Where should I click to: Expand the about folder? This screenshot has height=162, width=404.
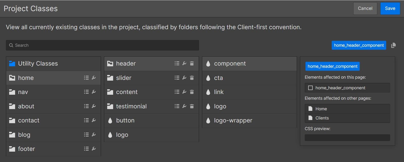pos(26,106)
